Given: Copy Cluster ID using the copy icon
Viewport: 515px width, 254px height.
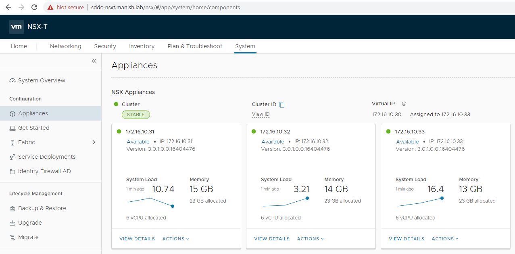Looking at the screenshot, I should click(x=282, y=105).
